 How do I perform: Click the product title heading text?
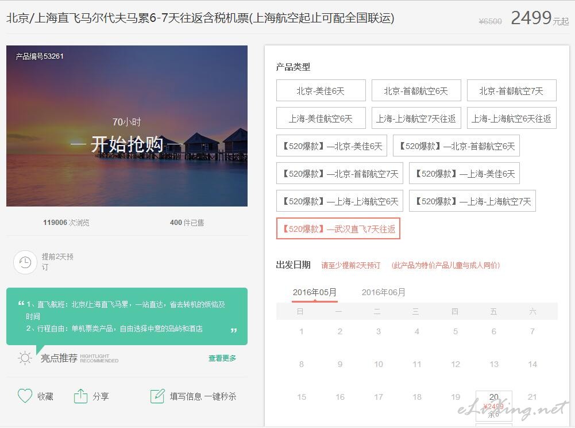point(200,18)
